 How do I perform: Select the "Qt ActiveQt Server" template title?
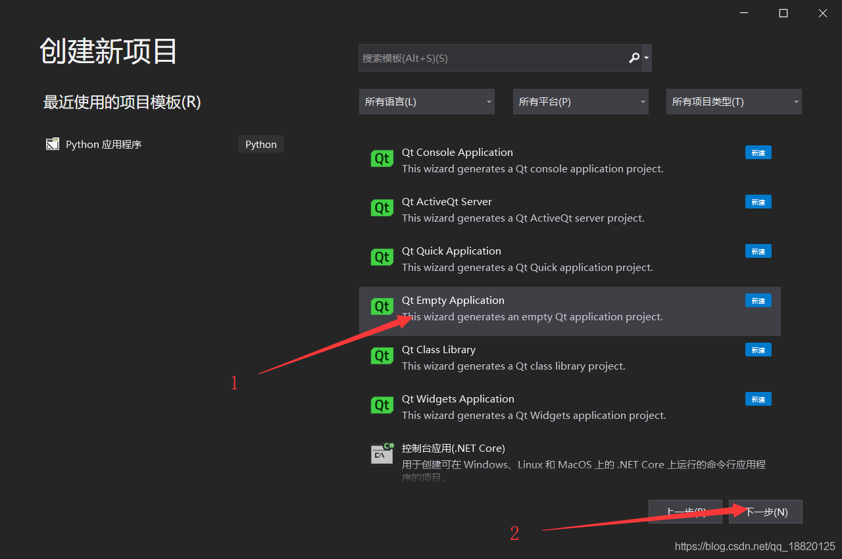click(x=447, y=202)
